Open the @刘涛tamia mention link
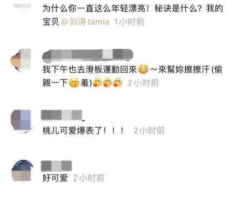The image size is (244, 209). tap(85, 22)
